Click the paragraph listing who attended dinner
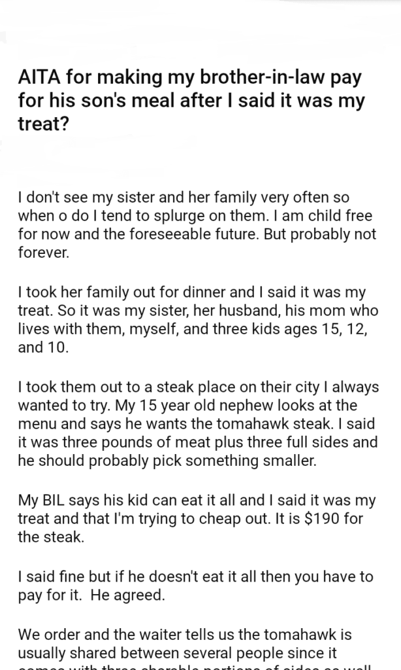Viewport: 401px width, 670px height. 194,319
